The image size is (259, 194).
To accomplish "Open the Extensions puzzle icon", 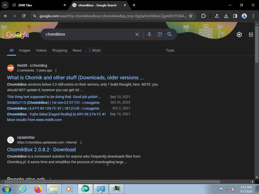I will [x=204, y=16].
